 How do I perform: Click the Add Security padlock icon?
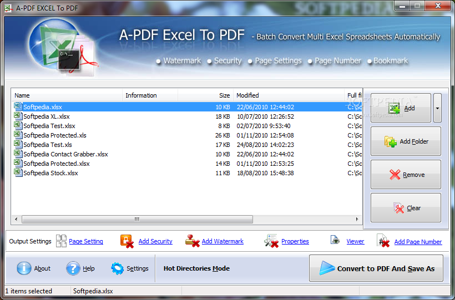(127, 241)
